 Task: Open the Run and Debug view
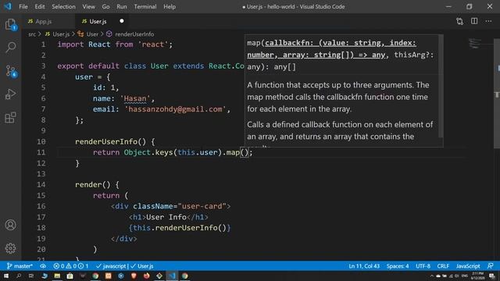[x=10, y=94]
